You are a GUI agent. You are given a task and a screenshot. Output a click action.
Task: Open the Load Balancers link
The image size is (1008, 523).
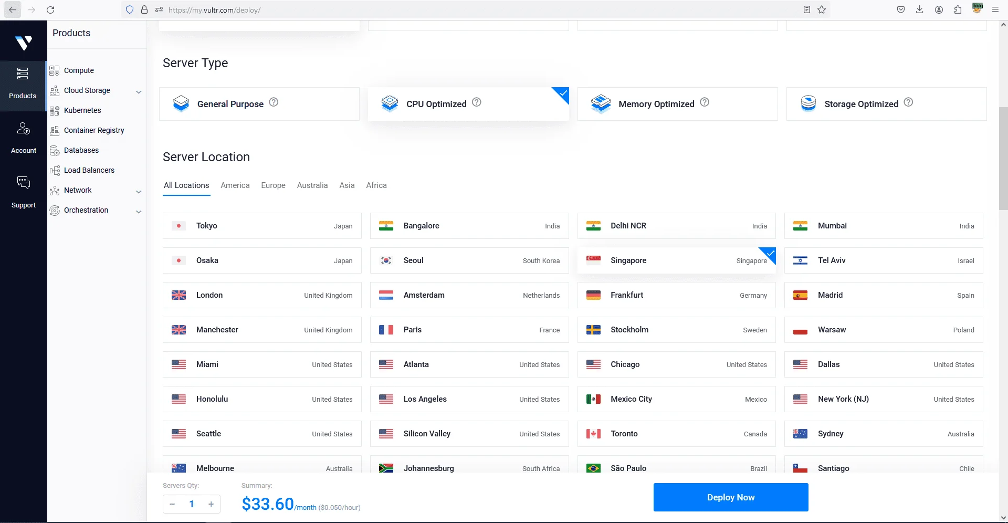pos(89,170)
